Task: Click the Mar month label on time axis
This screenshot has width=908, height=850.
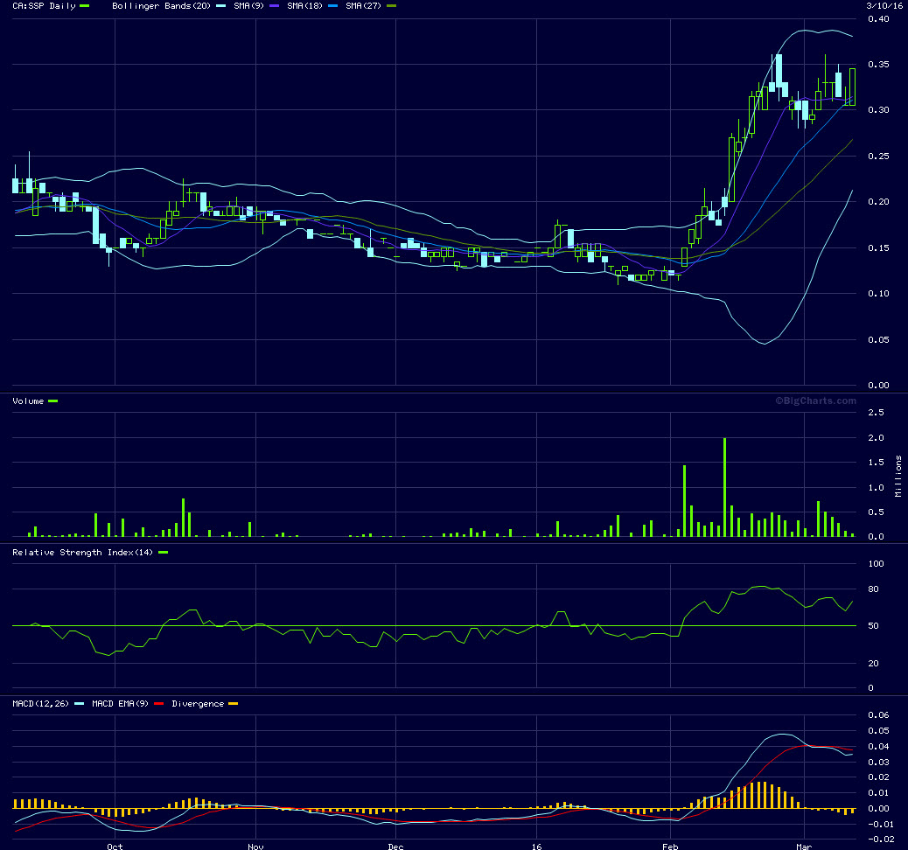Action: click(x=804, y=846)
